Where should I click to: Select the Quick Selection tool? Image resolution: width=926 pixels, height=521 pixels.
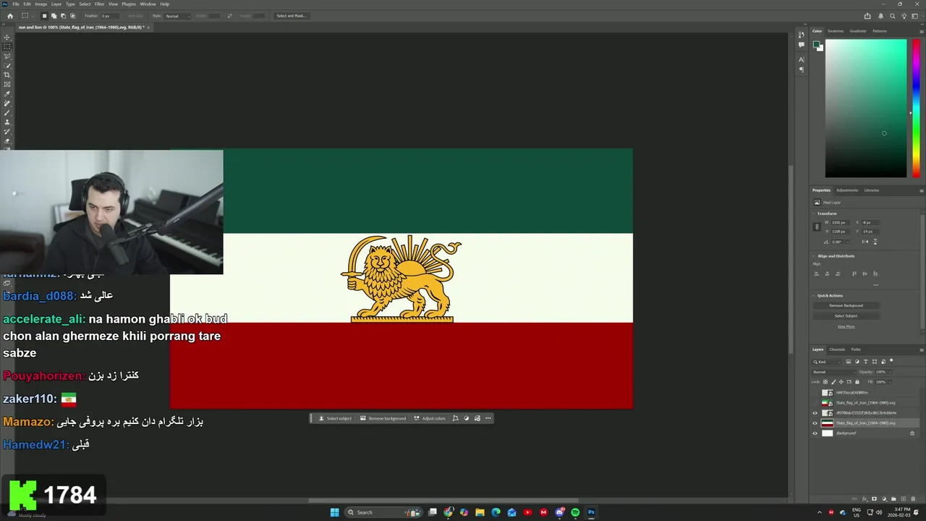(7, 65)
